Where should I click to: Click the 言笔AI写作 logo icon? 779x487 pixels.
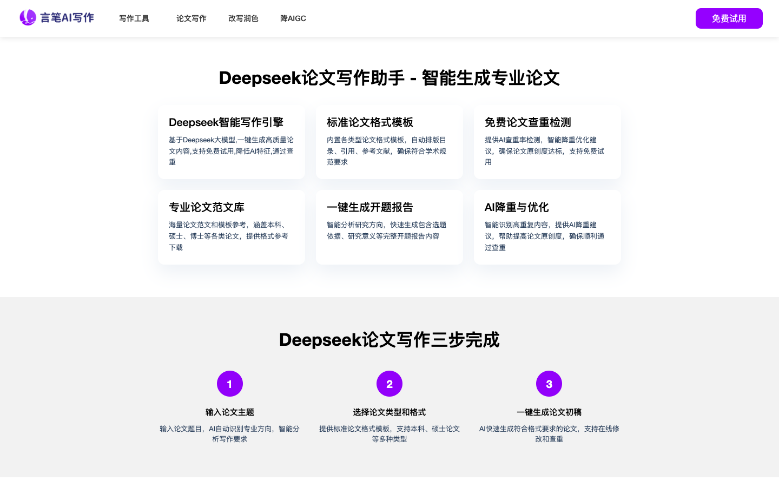click(28, 18)
